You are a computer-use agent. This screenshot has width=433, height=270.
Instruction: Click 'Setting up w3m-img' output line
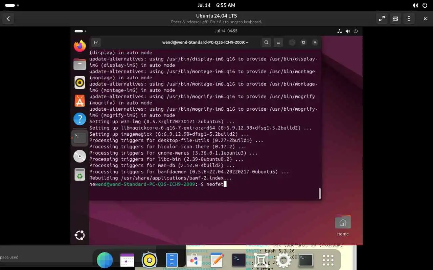(x=162, y=122)
